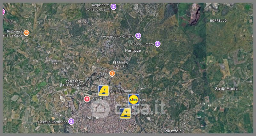Screen dimensions: 256x136
Task: Click the casa.it watermark logo
Action: pos(128,109)
